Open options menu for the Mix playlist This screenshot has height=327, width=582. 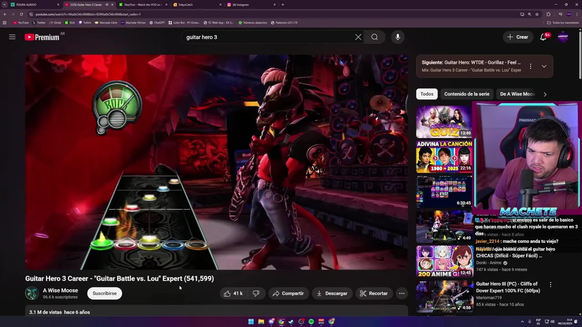(530, 66)
